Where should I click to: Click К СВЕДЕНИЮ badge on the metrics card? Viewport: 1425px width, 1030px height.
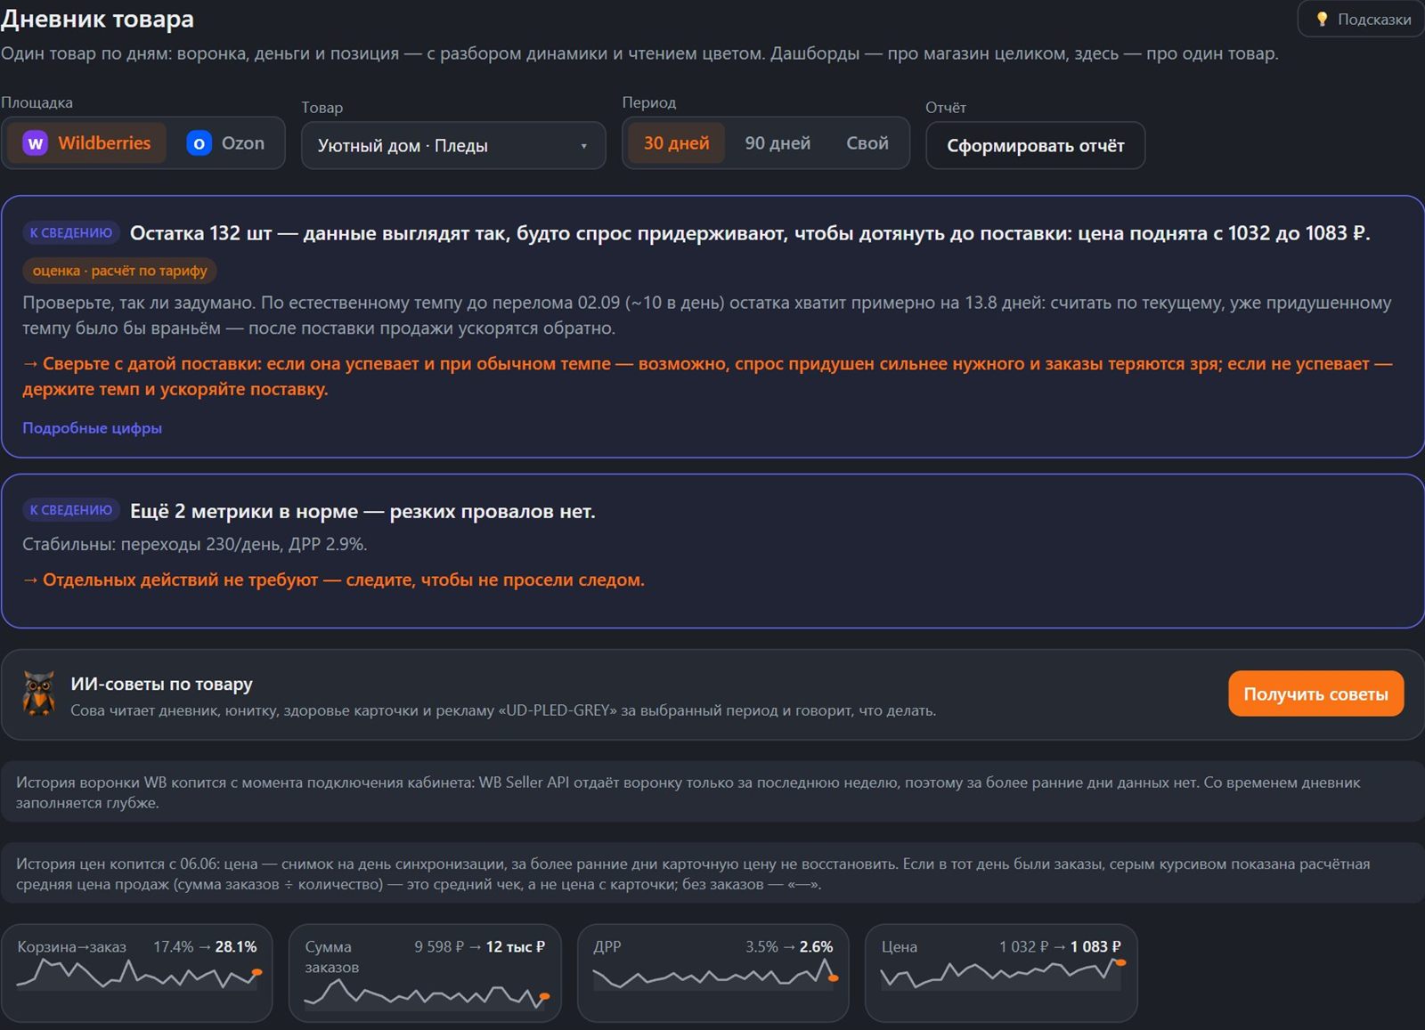pos(71,510)
